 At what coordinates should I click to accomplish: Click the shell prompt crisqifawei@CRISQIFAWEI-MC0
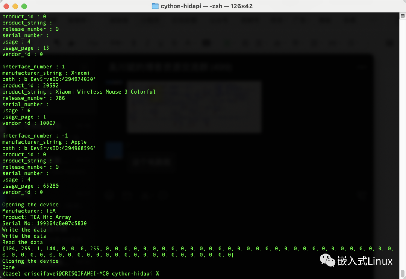(x=66, y=274)
